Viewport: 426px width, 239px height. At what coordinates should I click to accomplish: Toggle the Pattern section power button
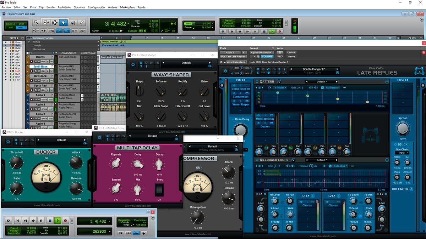(257, 81)
